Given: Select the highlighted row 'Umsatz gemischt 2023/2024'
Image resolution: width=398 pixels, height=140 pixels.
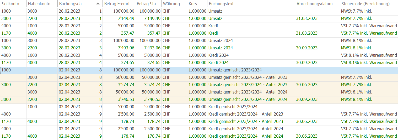Looking at the screenshot, I should tap(199, 70).
